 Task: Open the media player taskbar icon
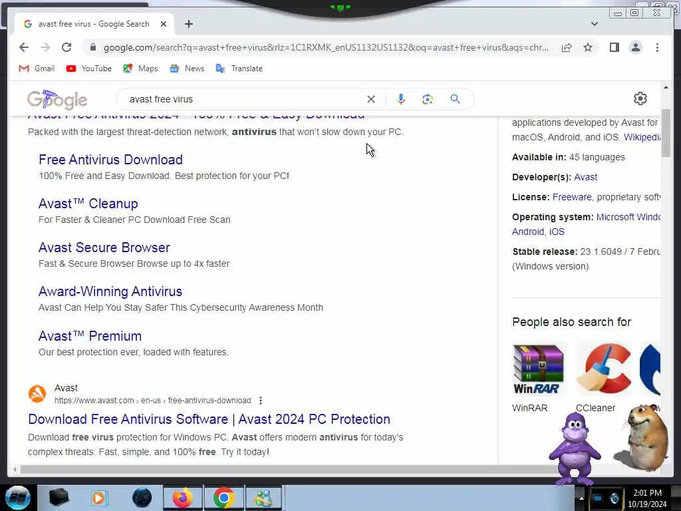coord(99,498)
